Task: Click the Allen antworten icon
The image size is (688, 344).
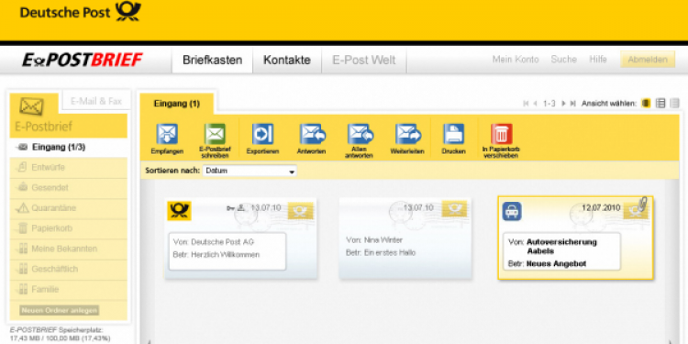Action: tap(360, 134)
